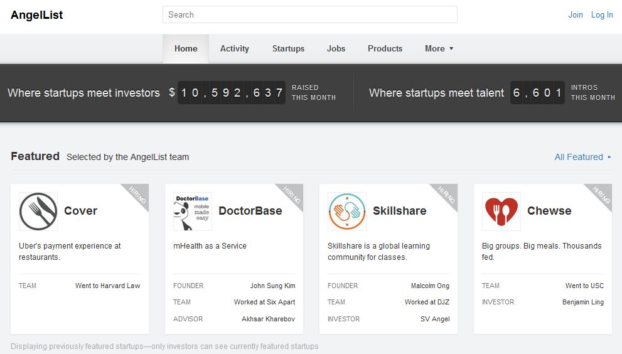
Task: Click 'mHealth as a Service' description
Action: click(210, 245)
